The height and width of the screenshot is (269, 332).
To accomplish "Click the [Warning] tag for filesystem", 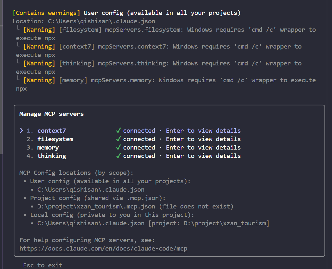I will coord(39,30).
